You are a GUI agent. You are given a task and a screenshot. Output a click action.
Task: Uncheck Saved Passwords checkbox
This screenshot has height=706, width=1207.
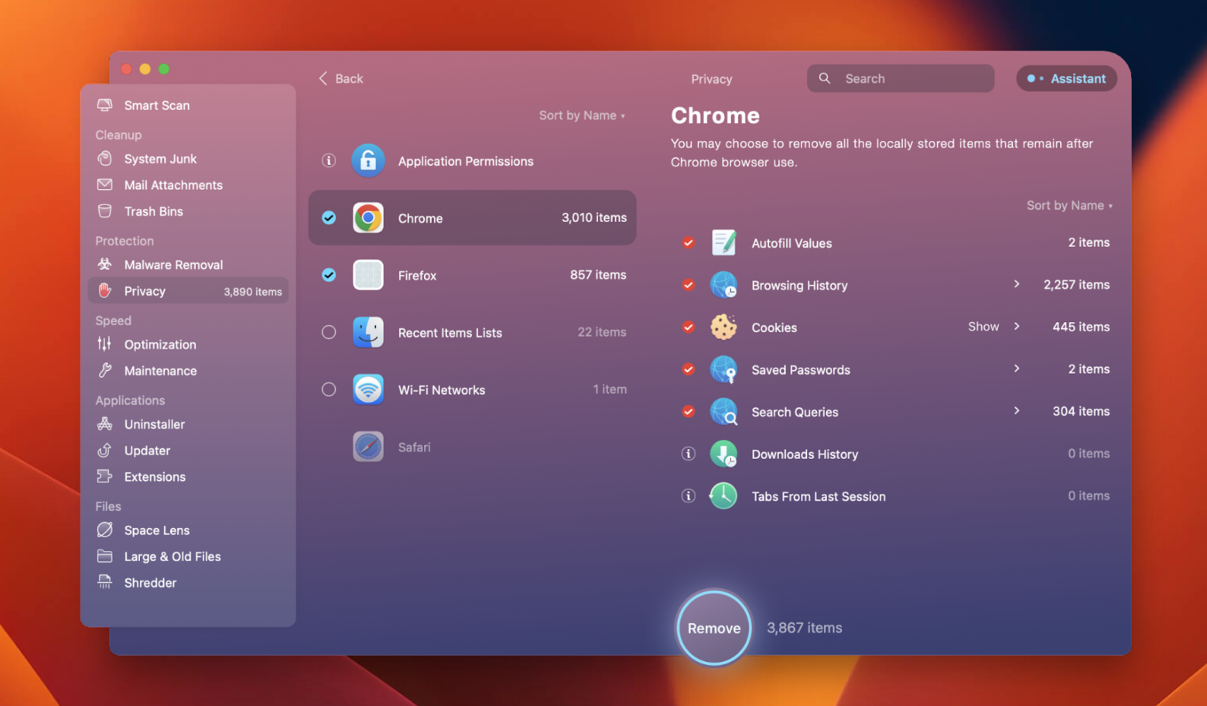point(688,369)
